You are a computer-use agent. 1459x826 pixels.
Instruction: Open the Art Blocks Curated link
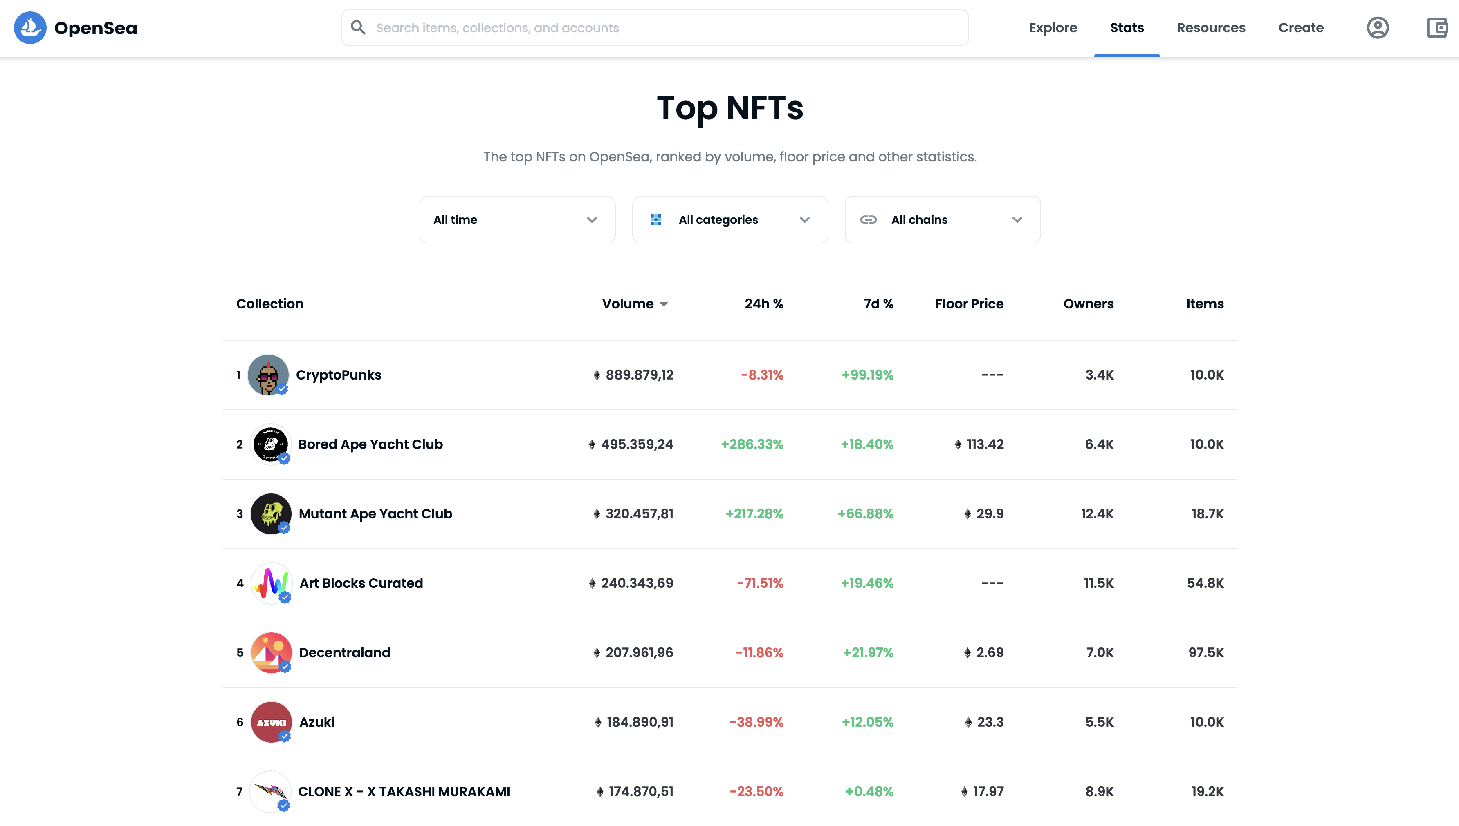click(361, 583)
